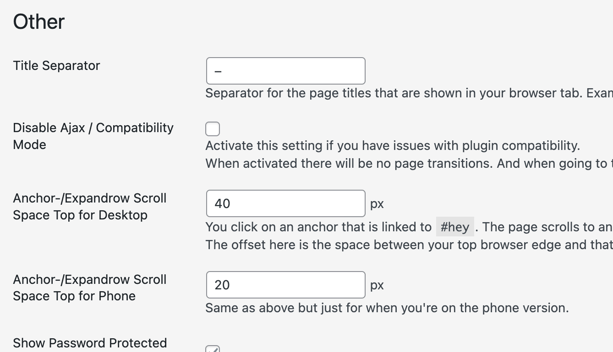Screen dimensions: 613x352
Task: Click the Show Password Protected label
Action: 90,343
